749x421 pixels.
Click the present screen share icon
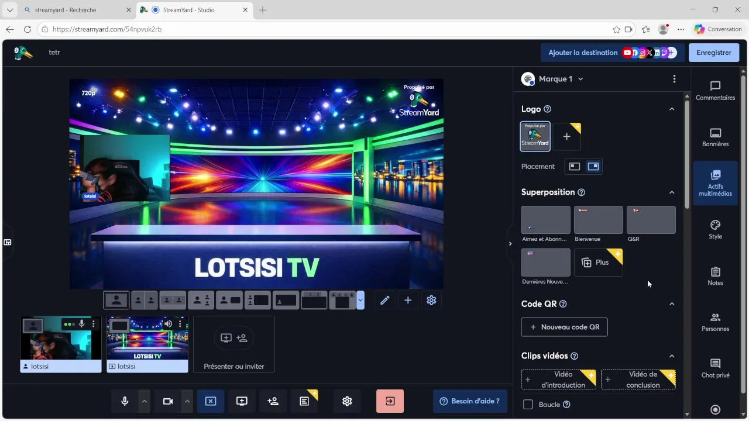[242, 401]
